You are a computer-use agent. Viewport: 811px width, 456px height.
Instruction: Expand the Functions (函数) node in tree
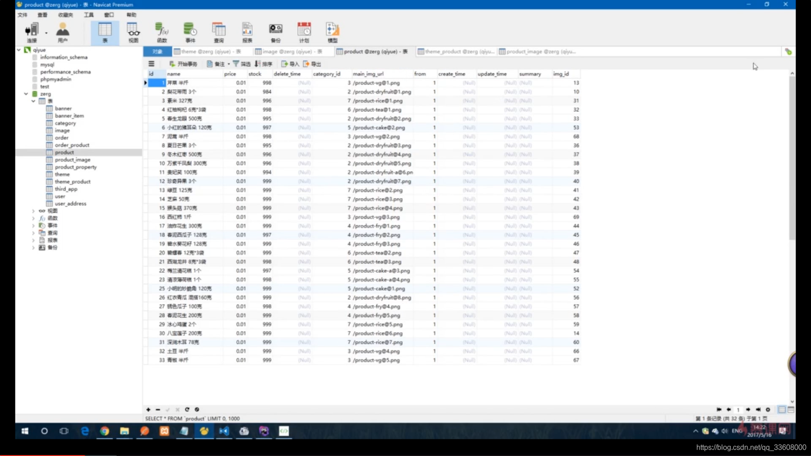coord(33,218)
